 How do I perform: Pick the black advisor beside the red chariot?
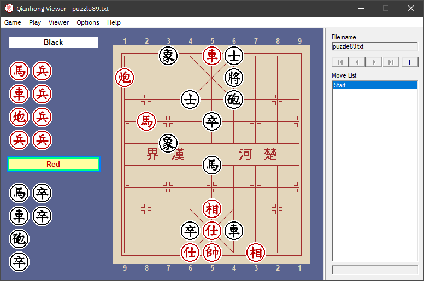(234, 56)
